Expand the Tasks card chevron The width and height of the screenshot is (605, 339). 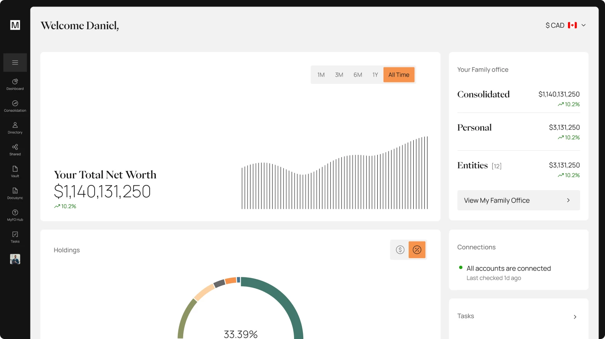tap(575, 317)
